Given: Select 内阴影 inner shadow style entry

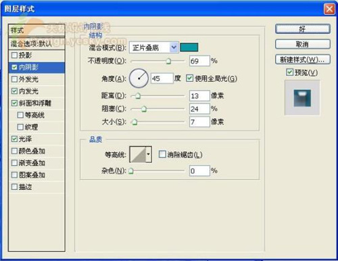Looking at the screenshot, I should [37, 67].
